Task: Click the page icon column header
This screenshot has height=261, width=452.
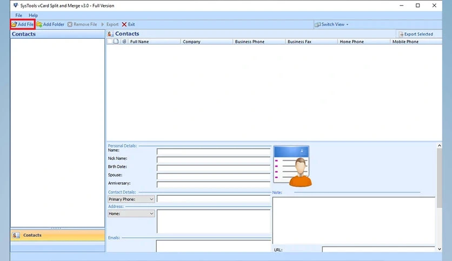Action: point(116,42)
